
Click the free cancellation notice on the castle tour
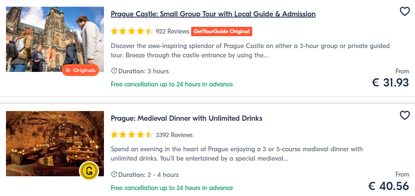tap(172, 84)
